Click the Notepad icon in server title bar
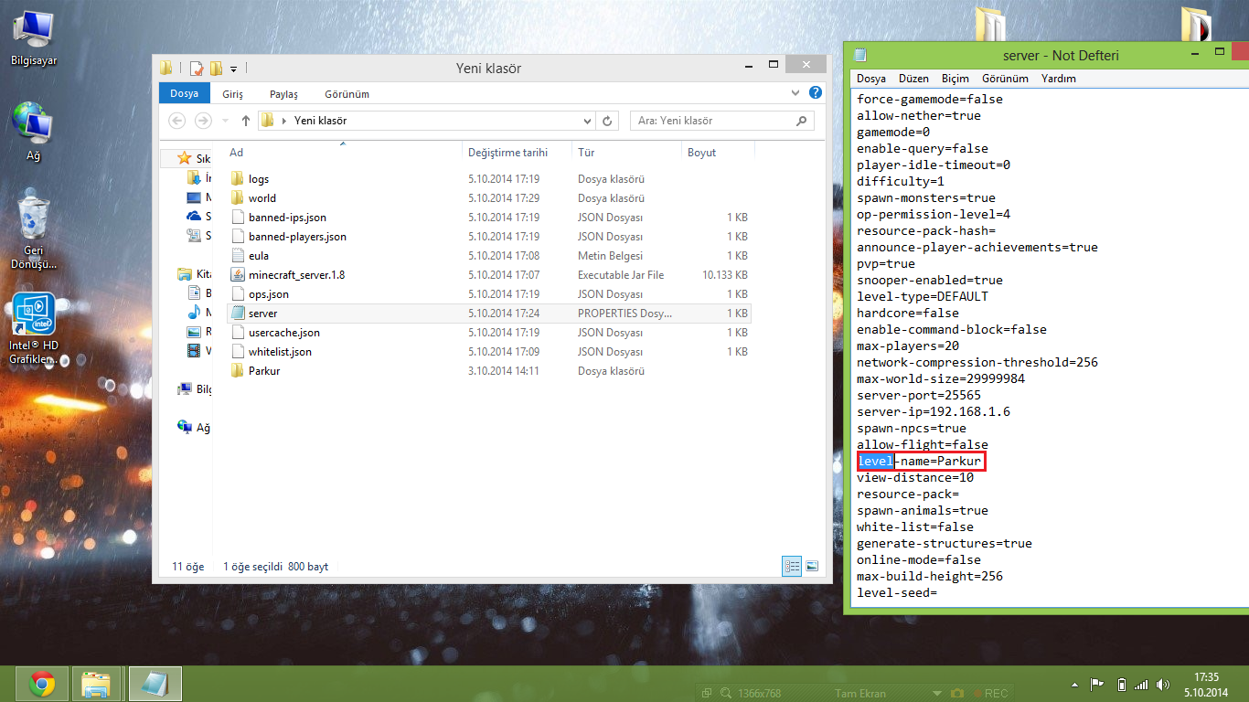This screenshot has width=1249, height=702. point(860,56)
